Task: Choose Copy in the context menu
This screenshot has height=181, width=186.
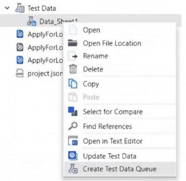Action: [x=91, y=84]
